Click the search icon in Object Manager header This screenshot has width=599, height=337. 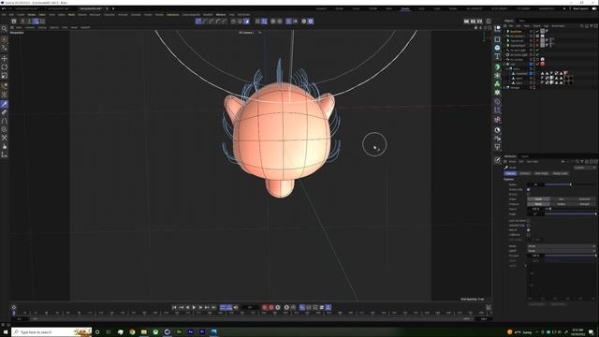[581, 26]
